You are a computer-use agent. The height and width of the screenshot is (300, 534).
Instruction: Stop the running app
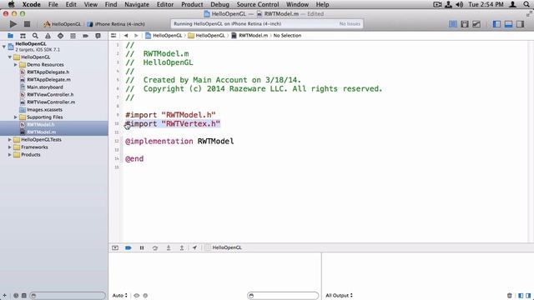tap(27, 24)
